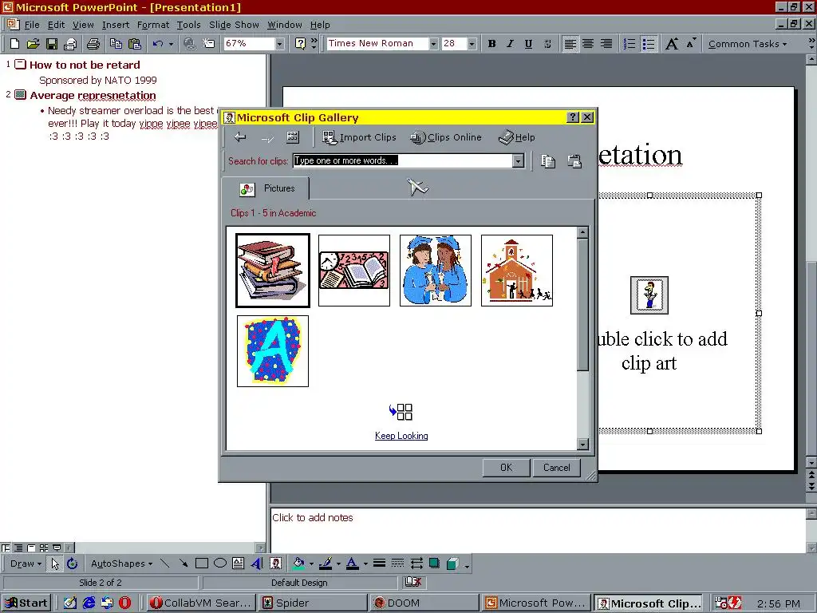Viewport: 817px width, 613px height.
Task: Open Search for clips dropdown arrow
Action: pos(518,161)
